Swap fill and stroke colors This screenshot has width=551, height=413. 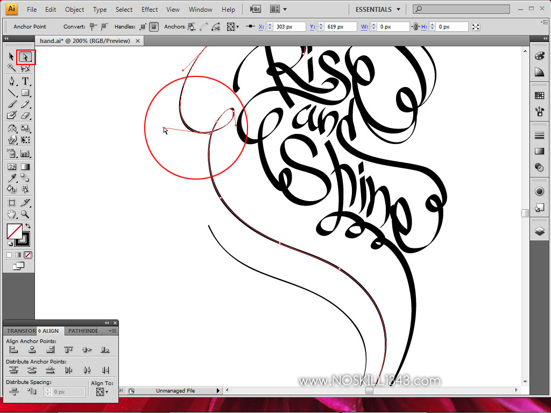[28, 226]
